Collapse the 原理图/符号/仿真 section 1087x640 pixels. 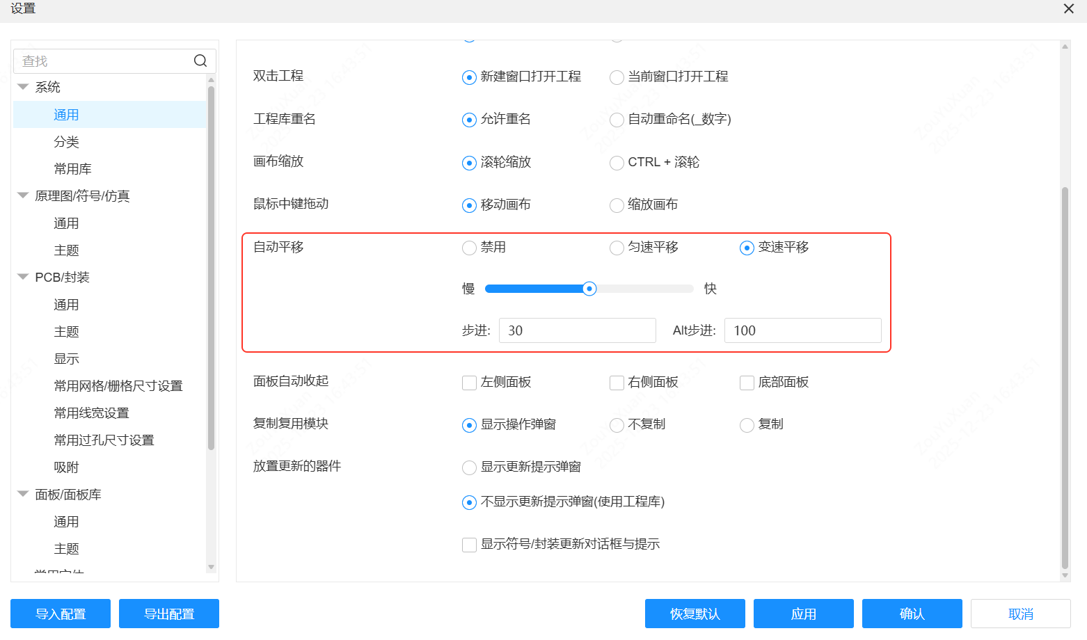point(23,195)
